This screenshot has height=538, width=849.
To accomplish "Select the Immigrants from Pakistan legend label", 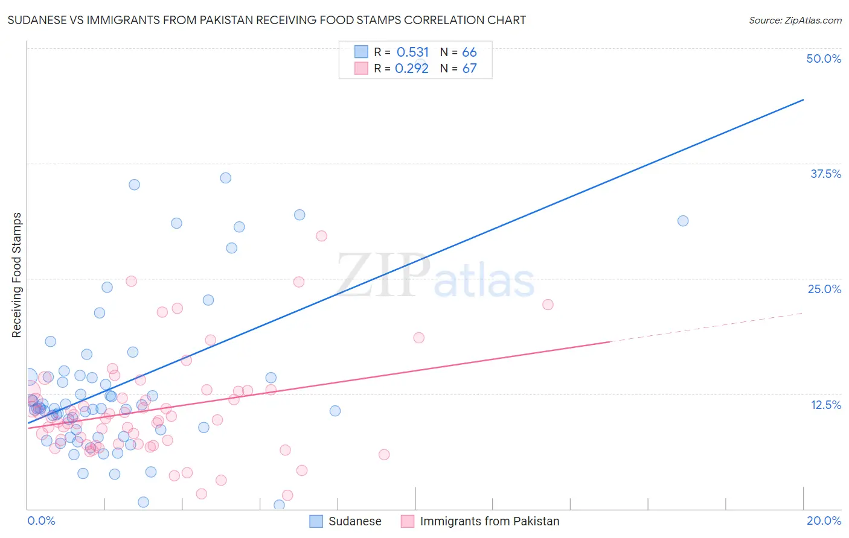I will pyautogui.click(x=490, y=521).
